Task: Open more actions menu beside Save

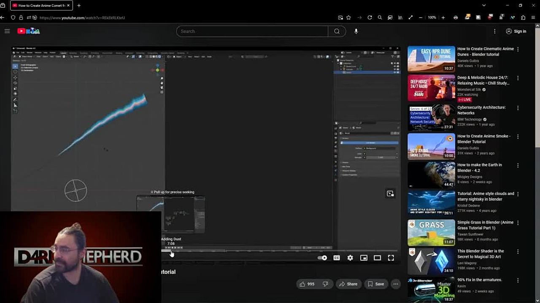Action: click(x=395, y=284)
